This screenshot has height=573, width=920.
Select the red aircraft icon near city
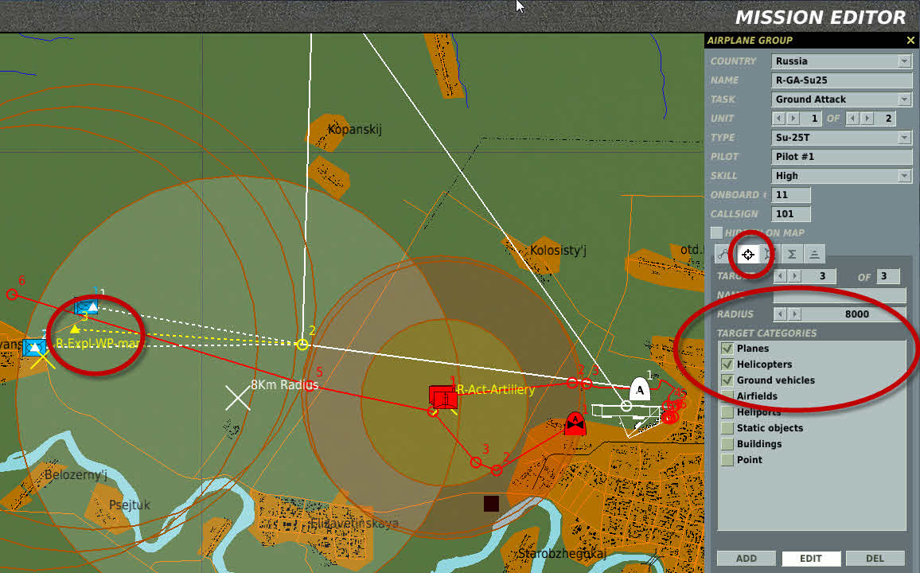[x=575, y=423]
